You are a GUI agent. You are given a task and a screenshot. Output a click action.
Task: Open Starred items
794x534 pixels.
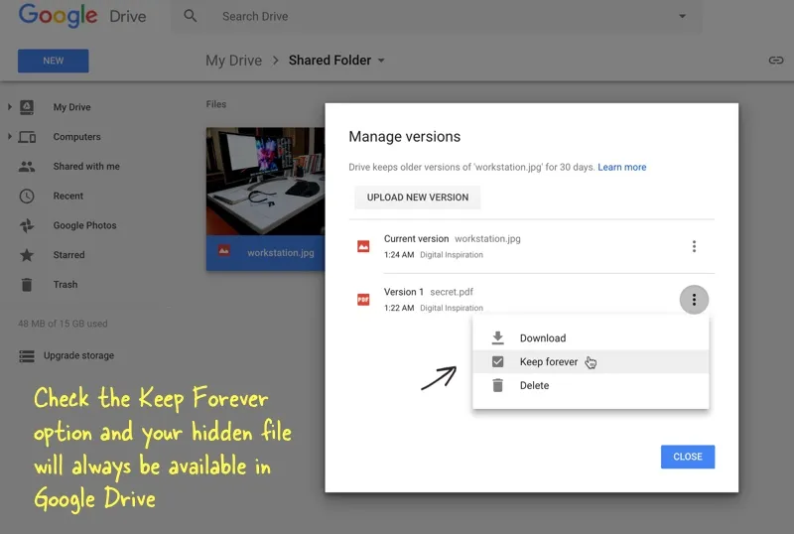pos(68,255)
